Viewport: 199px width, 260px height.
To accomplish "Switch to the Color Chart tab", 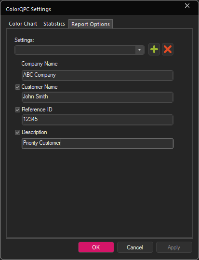I will 23,24.
